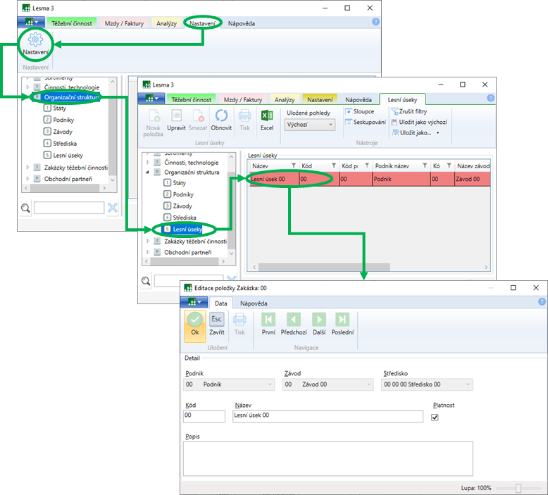Click the Nová položka icon
This screenshot has width=548, height=495.
(154, 120)
